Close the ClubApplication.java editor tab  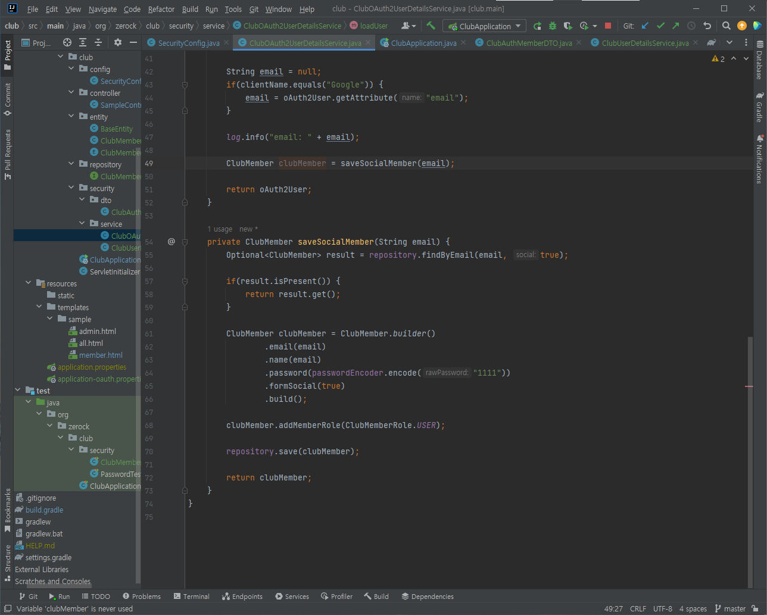pos(463,43)
